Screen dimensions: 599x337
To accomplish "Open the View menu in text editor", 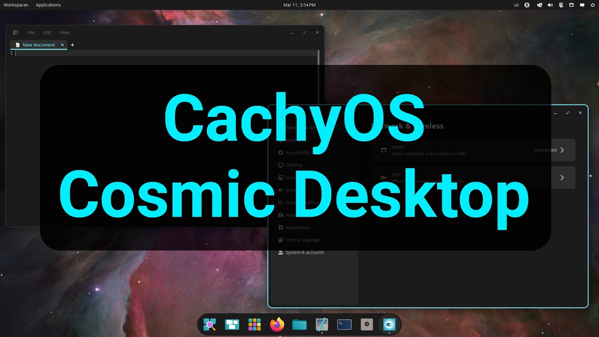I will [x=65, y=32].
